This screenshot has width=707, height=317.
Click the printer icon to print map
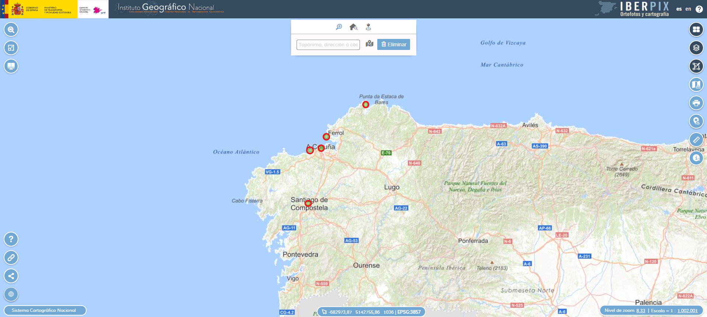click(x=696, y=103)
